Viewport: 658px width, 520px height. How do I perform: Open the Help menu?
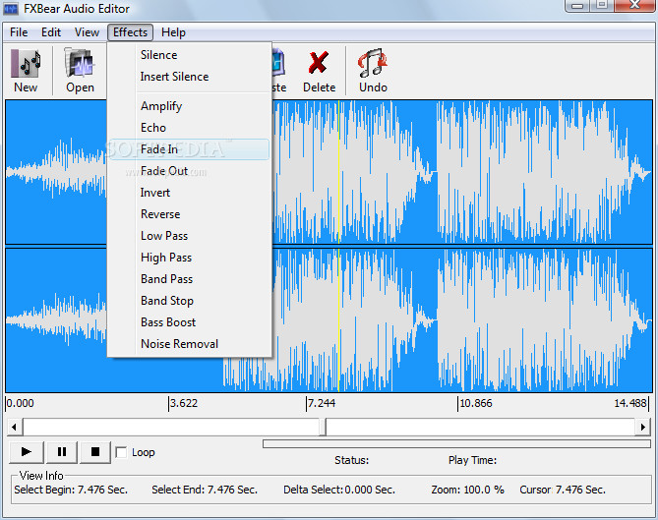173,32
